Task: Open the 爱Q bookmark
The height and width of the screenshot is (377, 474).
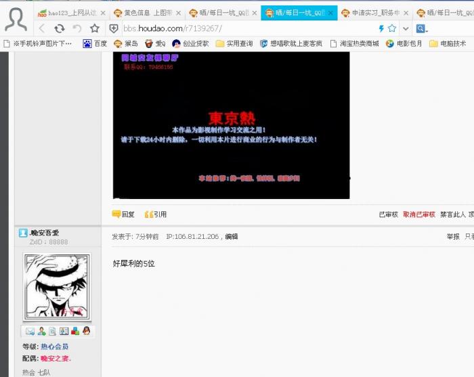Action: tap(155, 44)
